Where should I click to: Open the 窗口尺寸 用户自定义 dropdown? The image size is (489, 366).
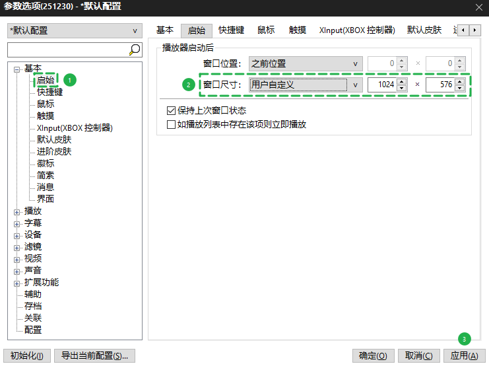[306, 85]
